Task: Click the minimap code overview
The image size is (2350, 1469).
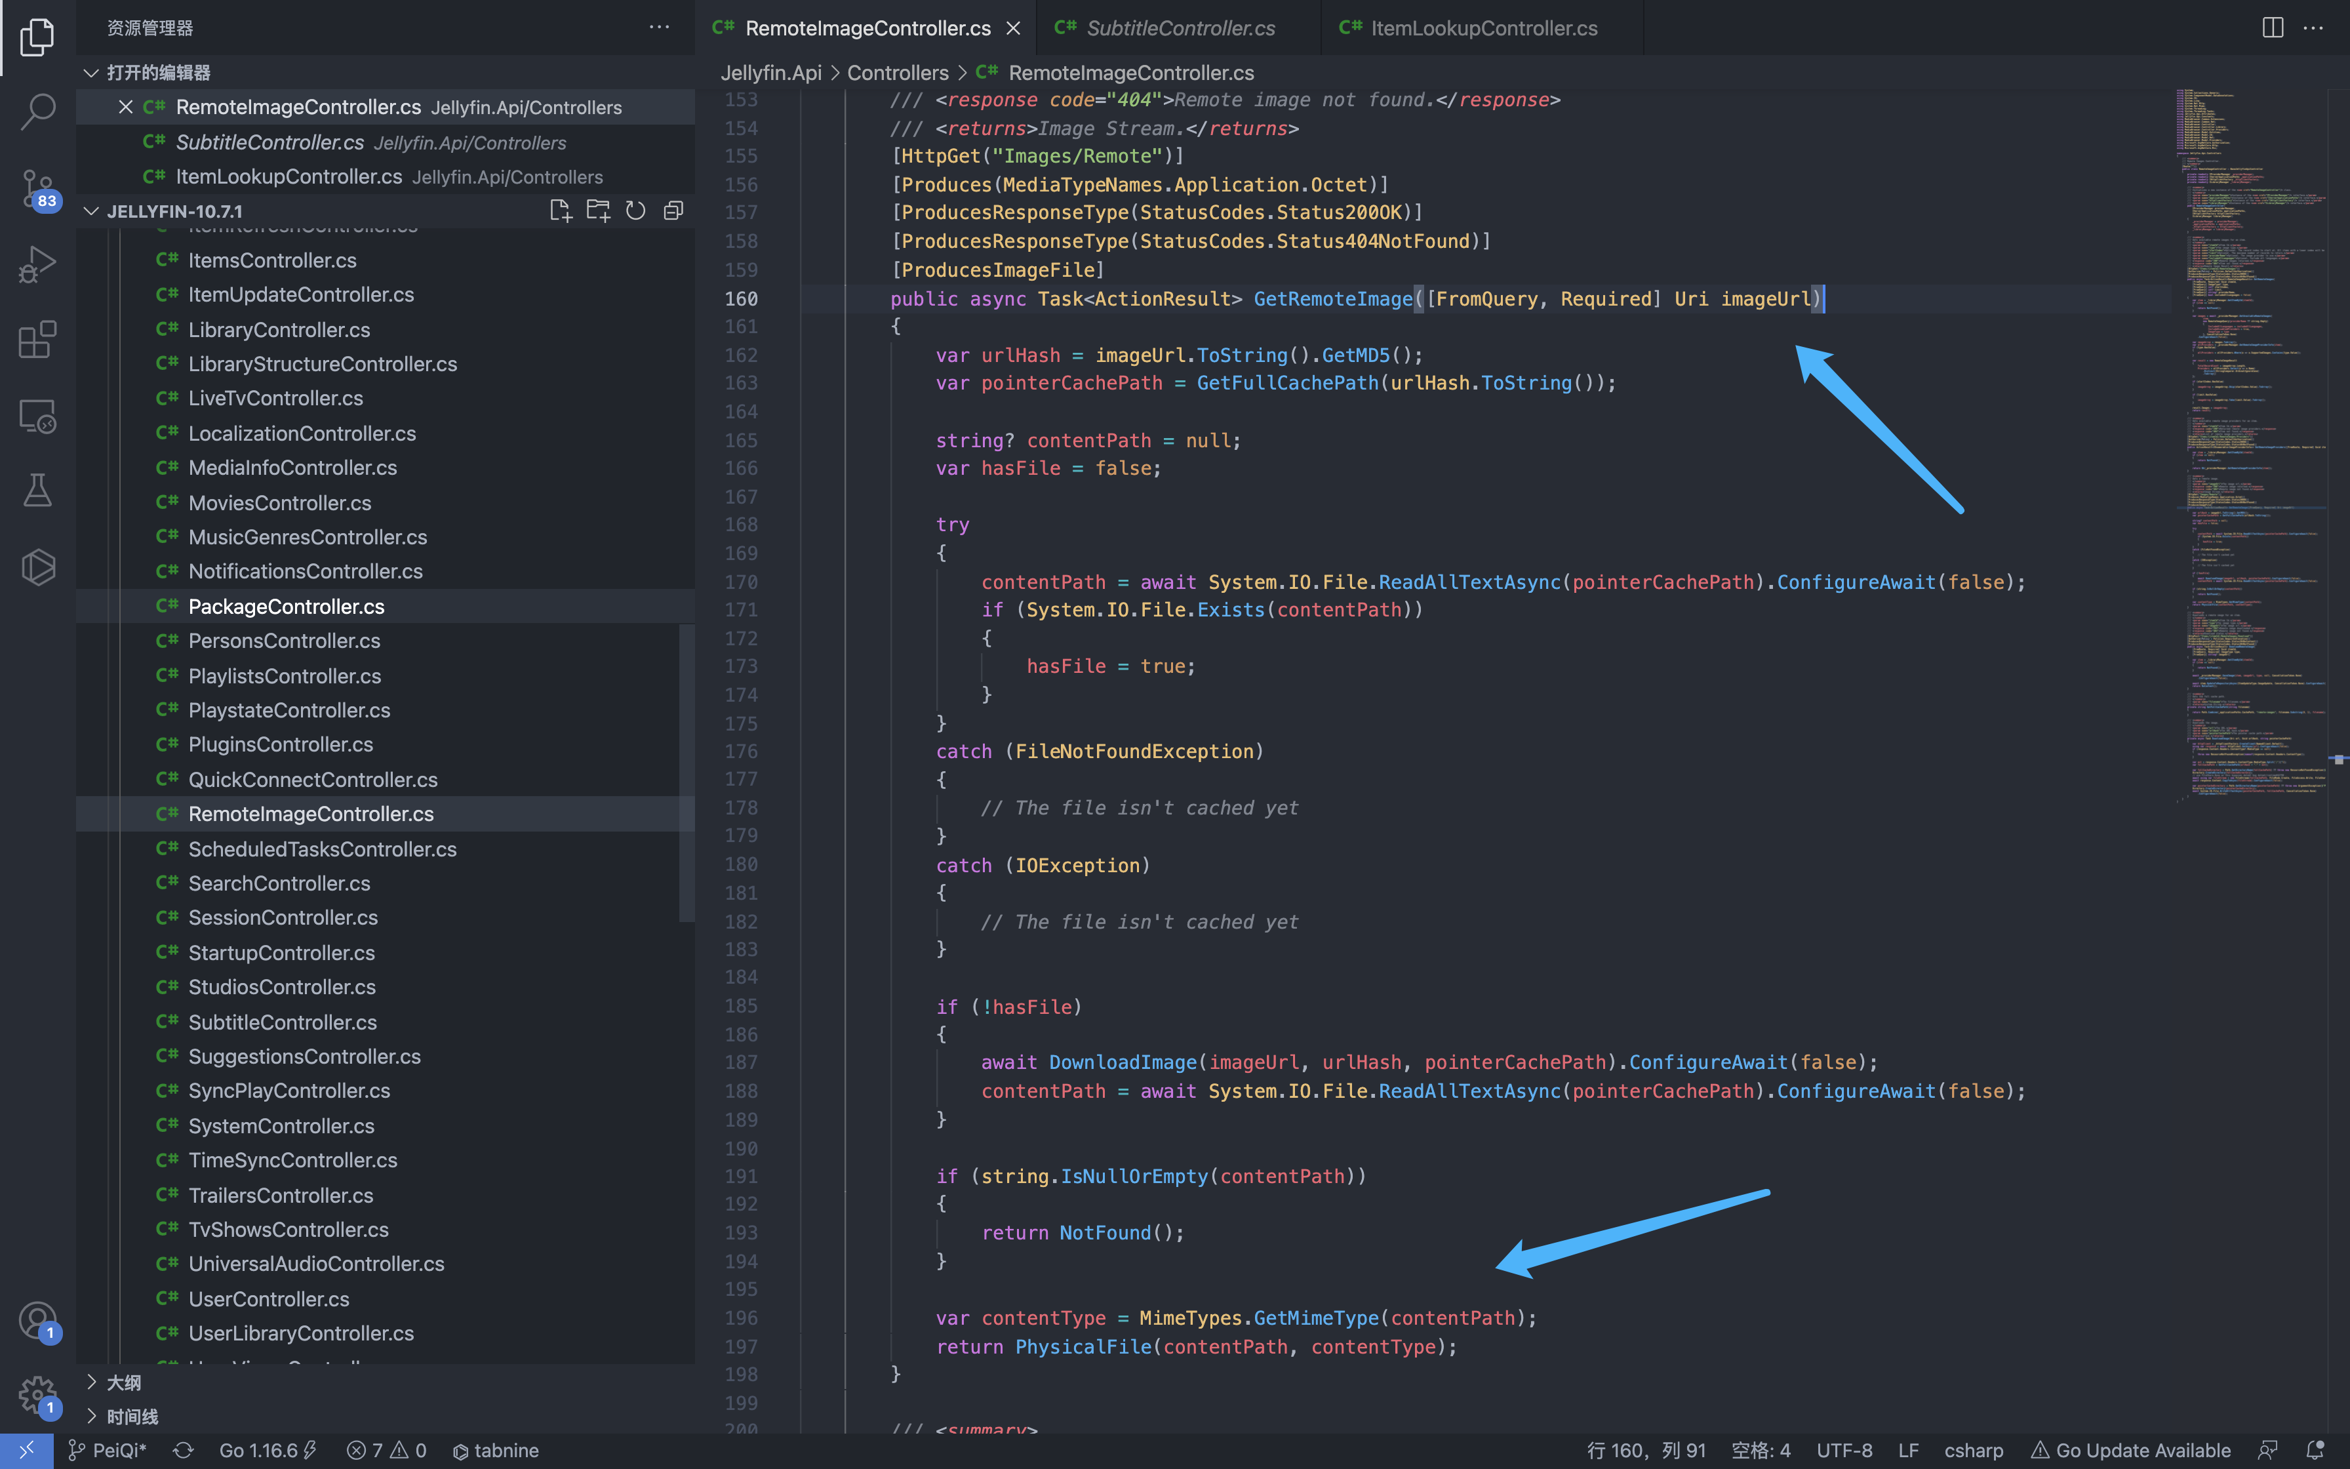Action: click(2248, 437)
